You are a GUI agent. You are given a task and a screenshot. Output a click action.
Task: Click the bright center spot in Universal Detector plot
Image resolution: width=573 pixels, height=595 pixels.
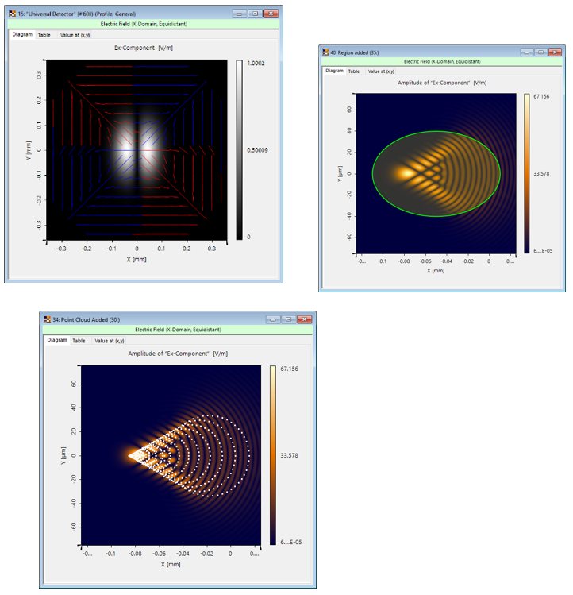coord(137,149)
